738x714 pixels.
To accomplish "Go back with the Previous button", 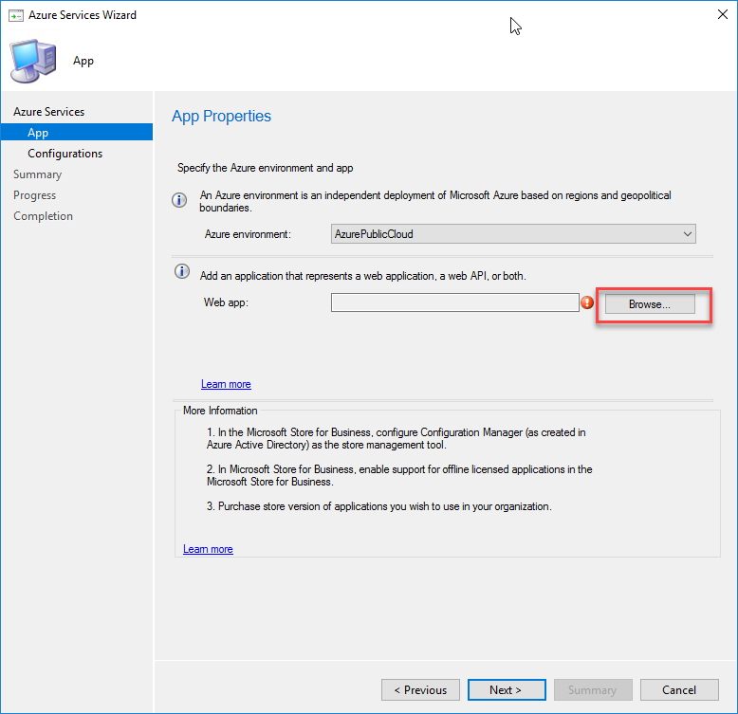I will pos(420,690).
